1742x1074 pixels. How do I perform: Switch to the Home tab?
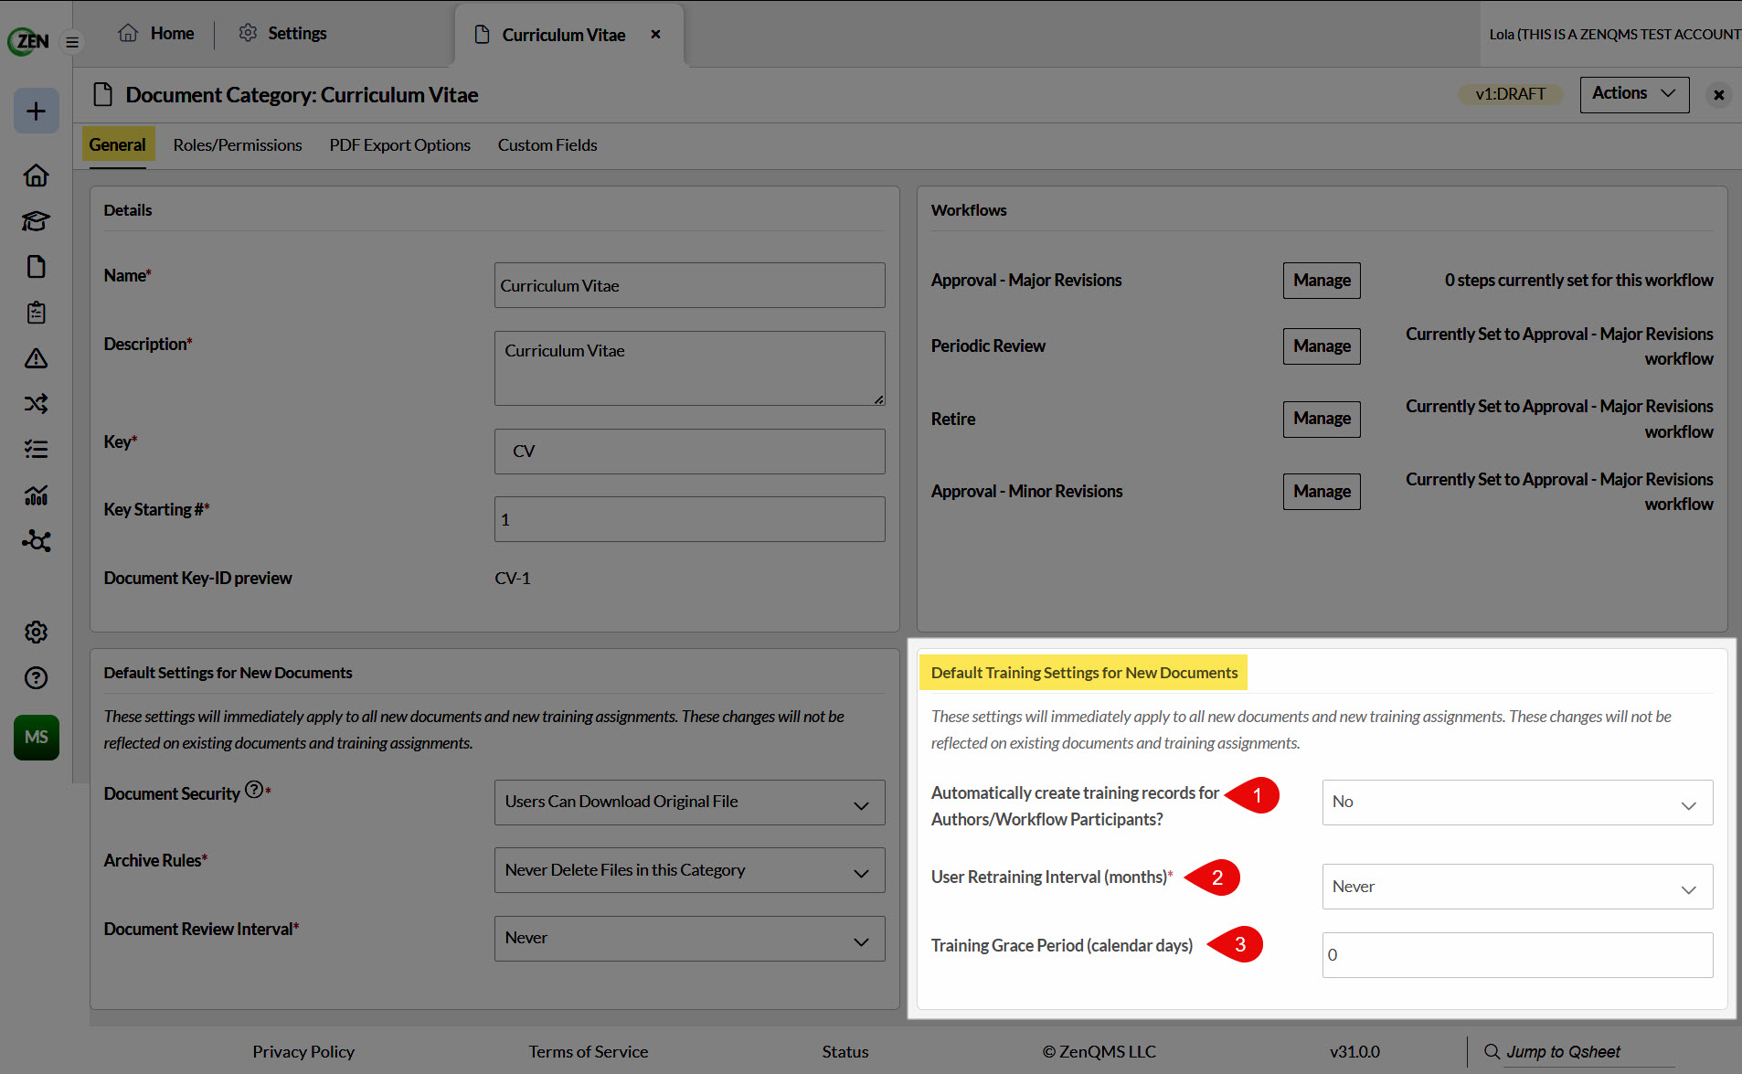pyautogui.click(x=156, y=34)
